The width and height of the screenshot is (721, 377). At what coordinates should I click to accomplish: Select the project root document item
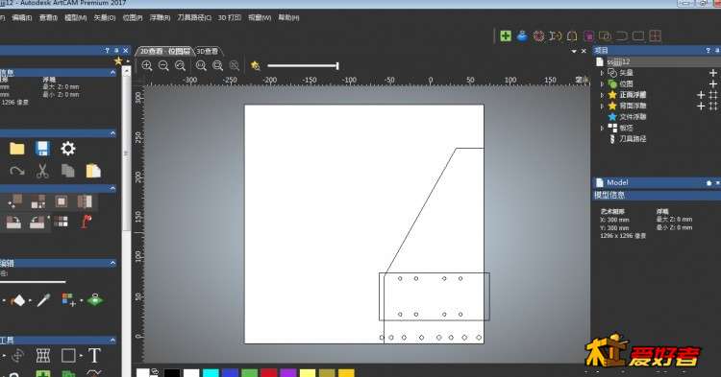point(618,61)
